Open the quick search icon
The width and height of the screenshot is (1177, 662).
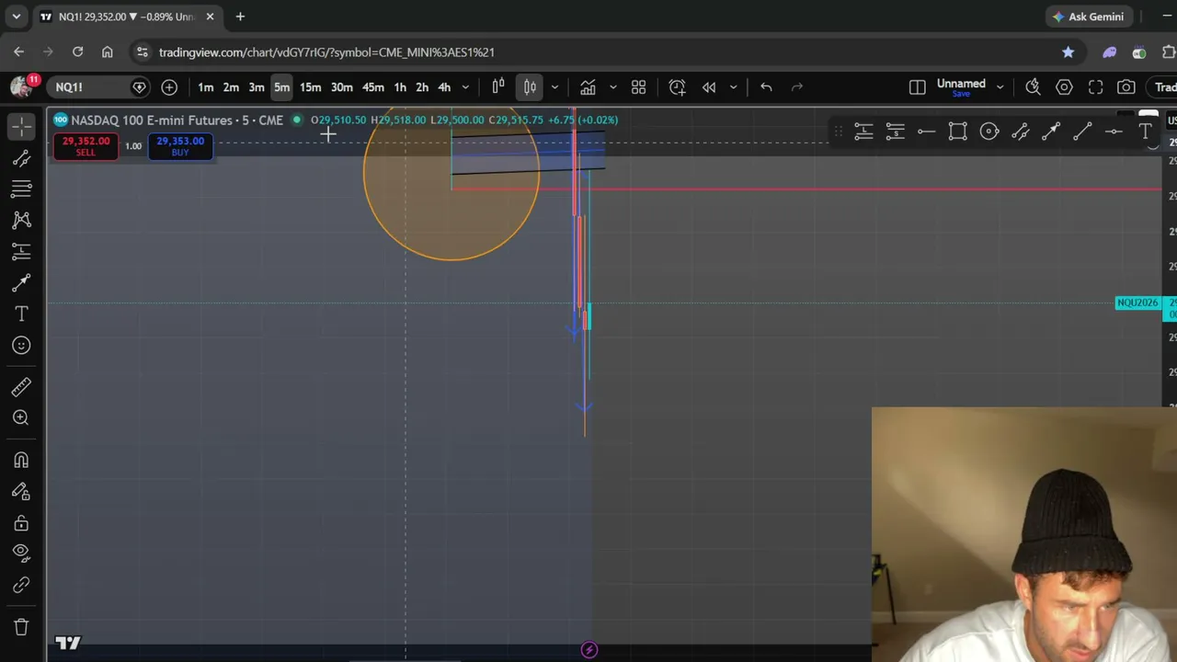pos(1033,87)
